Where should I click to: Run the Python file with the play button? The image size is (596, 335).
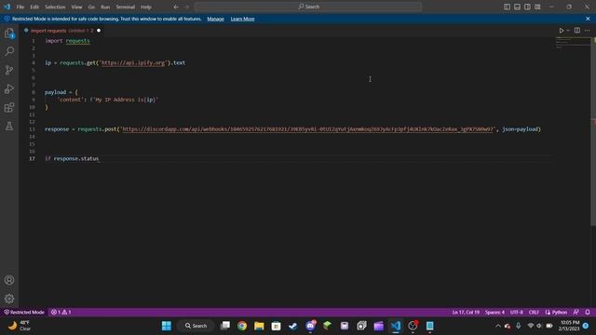(561, 31)
